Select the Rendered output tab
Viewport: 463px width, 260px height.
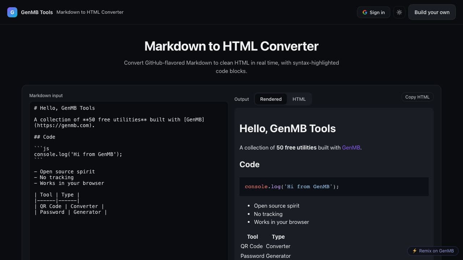tap(271, 99)
